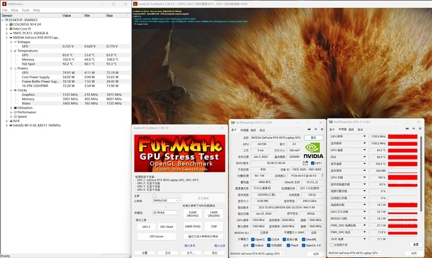Image resolution: width=432 pixels, height=258 pixels.
Task: Click the 查找 lookup button in GPU-Z
Action: [314, 137]
